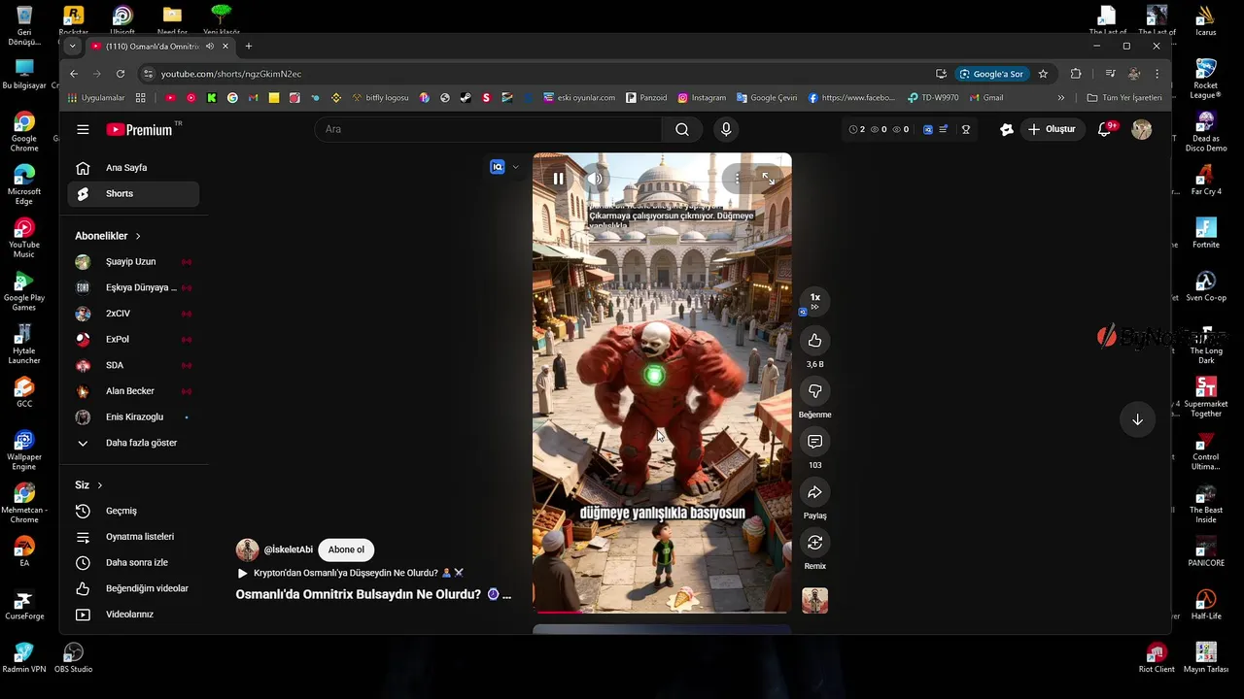
Task: Start voice search with microphone
Action: [x=726, y=129]
